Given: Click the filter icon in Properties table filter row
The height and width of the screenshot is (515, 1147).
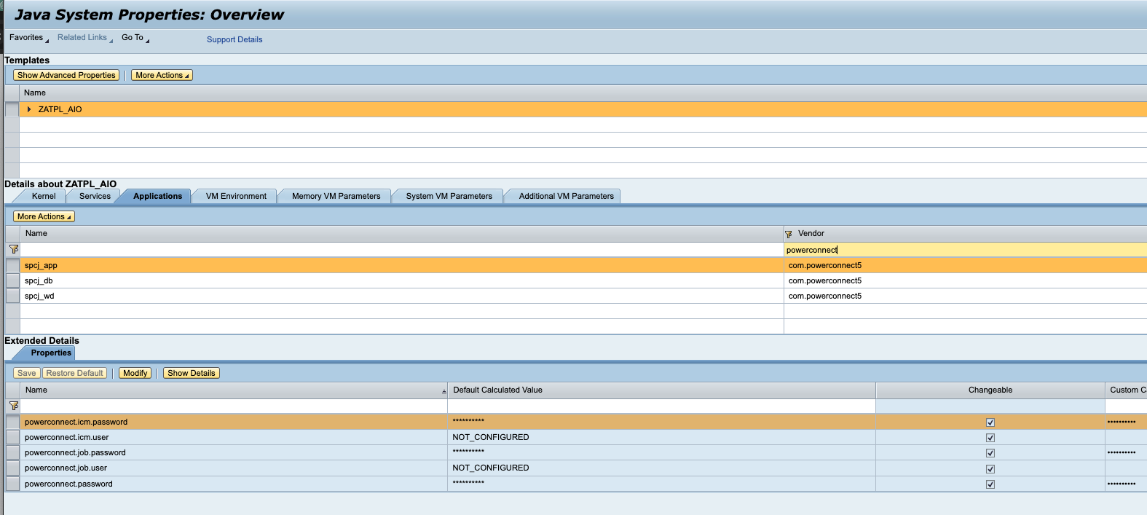Looking at the screenshot, I should pyautogui.click(x=13, y=406).
